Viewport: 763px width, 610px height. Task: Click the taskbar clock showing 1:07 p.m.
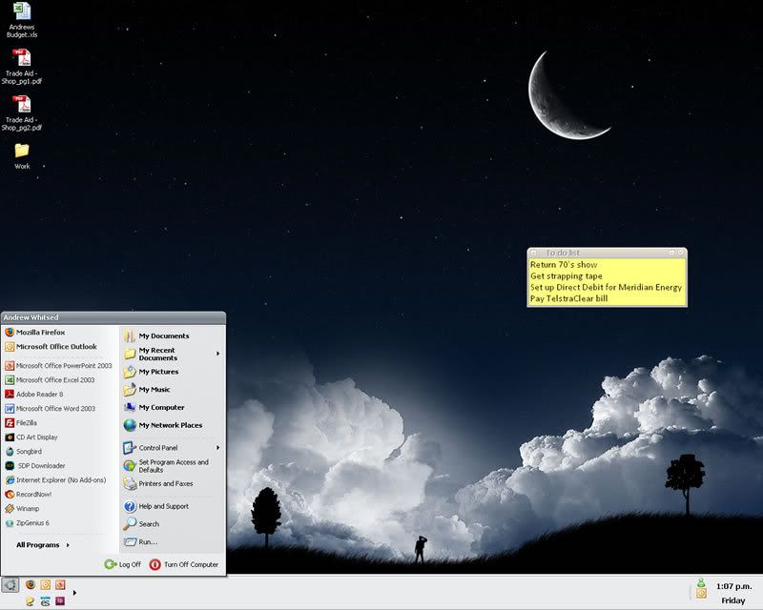tap(733, 586)
